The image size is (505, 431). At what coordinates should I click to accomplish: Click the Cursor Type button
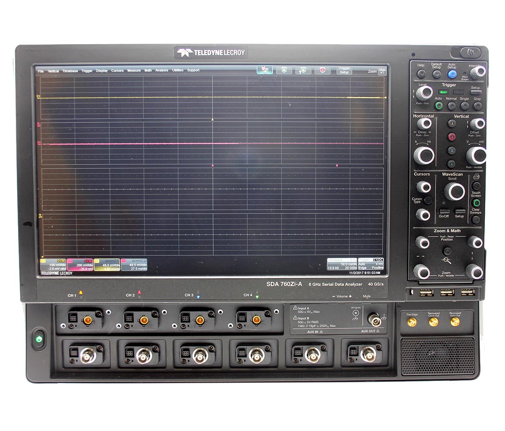(x=428, y=201)
